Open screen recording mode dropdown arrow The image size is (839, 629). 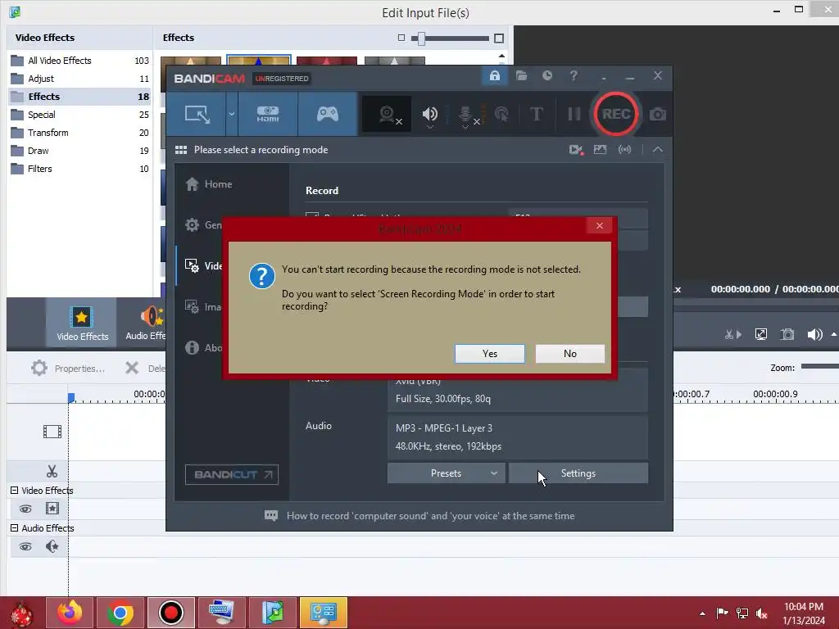click(x=232, y=114)
